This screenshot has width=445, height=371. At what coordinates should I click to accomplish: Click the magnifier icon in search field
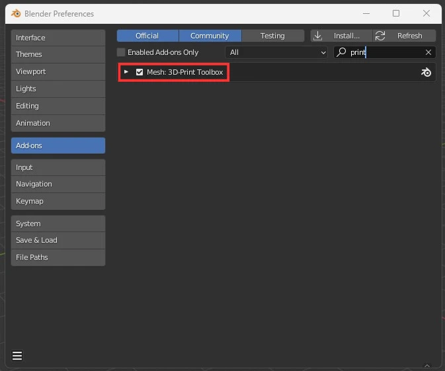click(x=341, y=52)
